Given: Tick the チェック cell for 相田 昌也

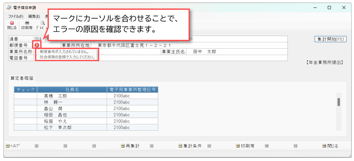Looking at the screenshot, I should [26, 115].
